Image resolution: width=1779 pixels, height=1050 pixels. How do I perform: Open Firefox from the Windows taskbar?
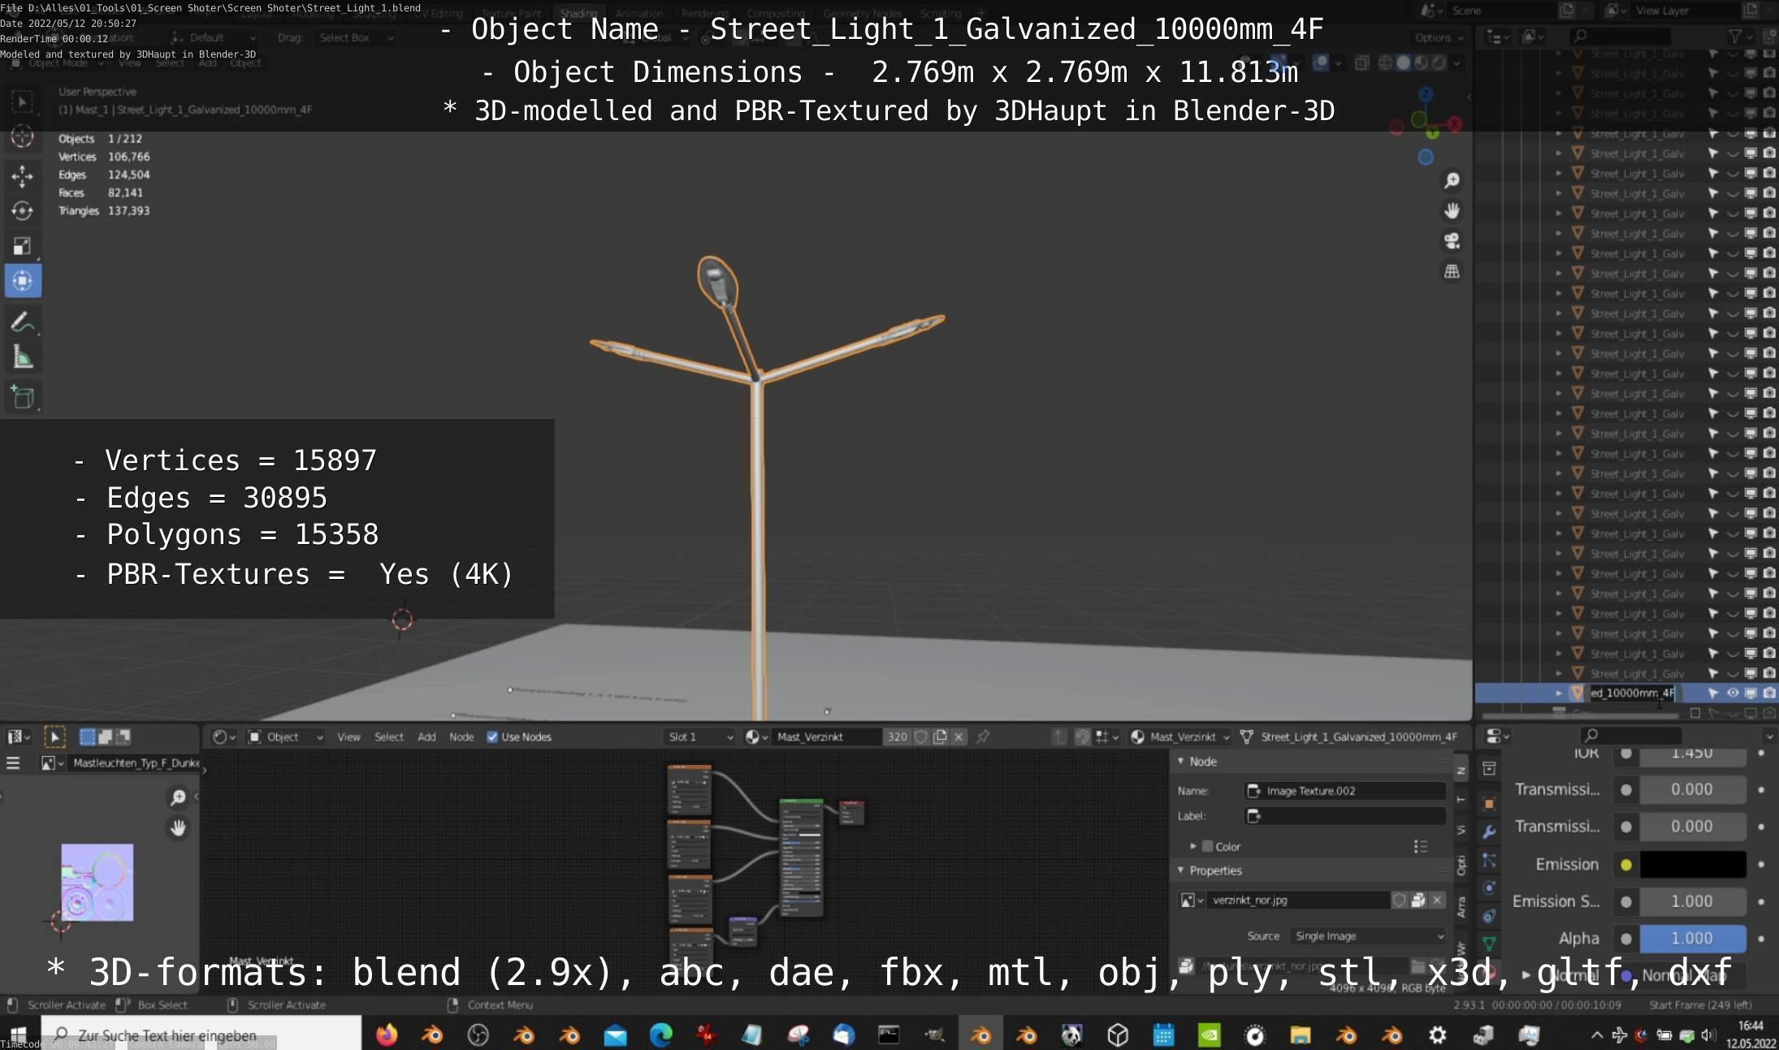point(387,1035)
